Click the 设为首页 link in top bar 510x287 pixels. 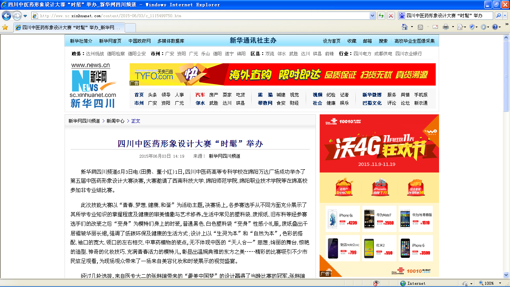(x=332, y=41)
